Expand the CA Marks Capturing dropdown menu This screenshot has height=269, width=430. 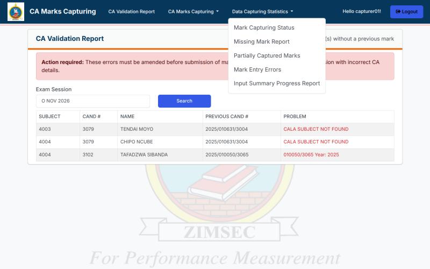pos(193,11)
